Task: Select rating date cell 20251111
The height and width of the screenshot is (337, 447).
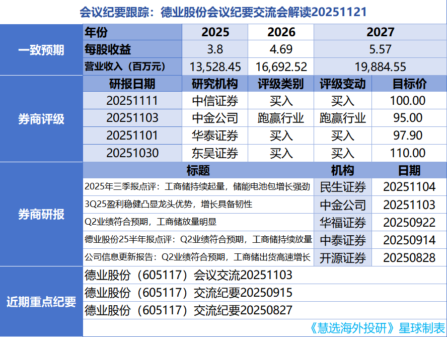Action: (x=132, y=100)
